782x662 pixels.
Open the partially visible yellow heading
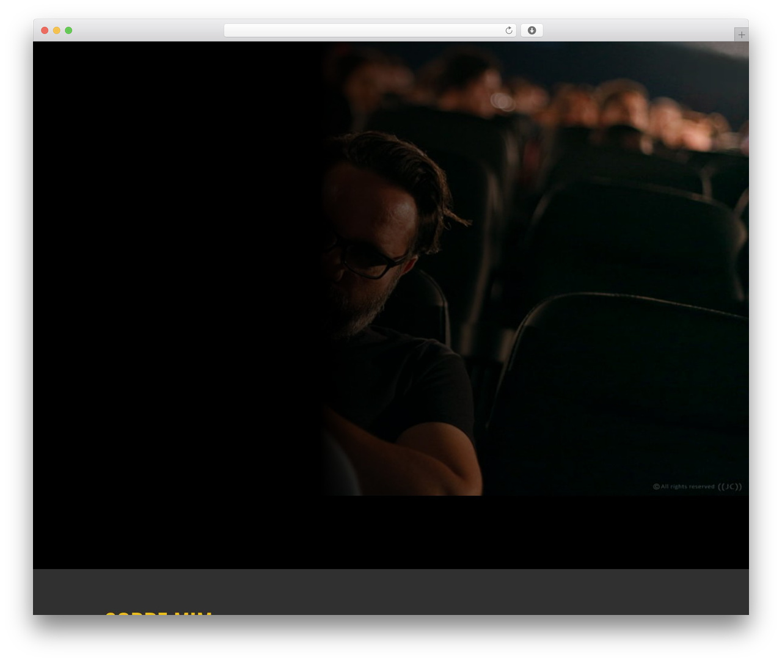(159, 613)
